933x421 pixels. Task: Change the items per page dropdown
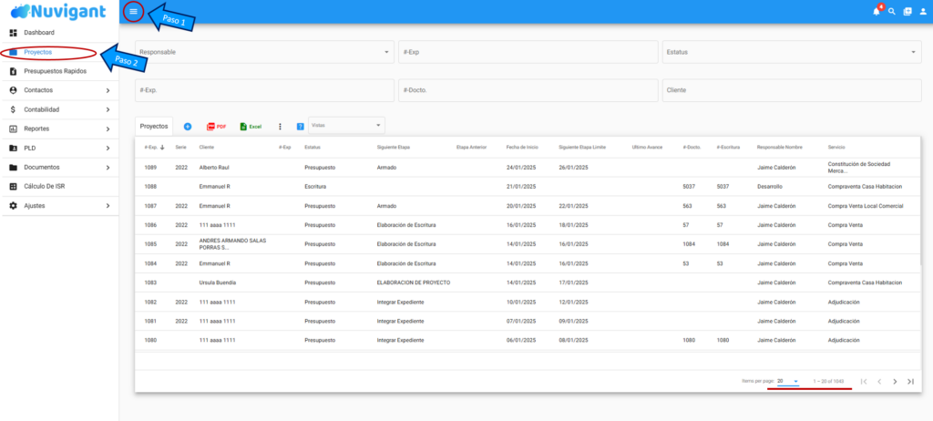[788, 381]
